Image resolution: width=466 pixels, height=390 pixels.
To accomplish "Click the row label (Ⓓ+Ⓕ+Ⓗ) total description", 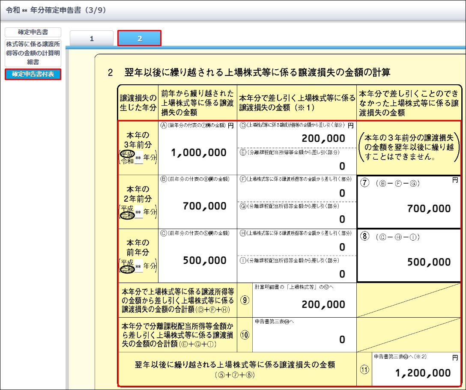I will pos(178,300).
